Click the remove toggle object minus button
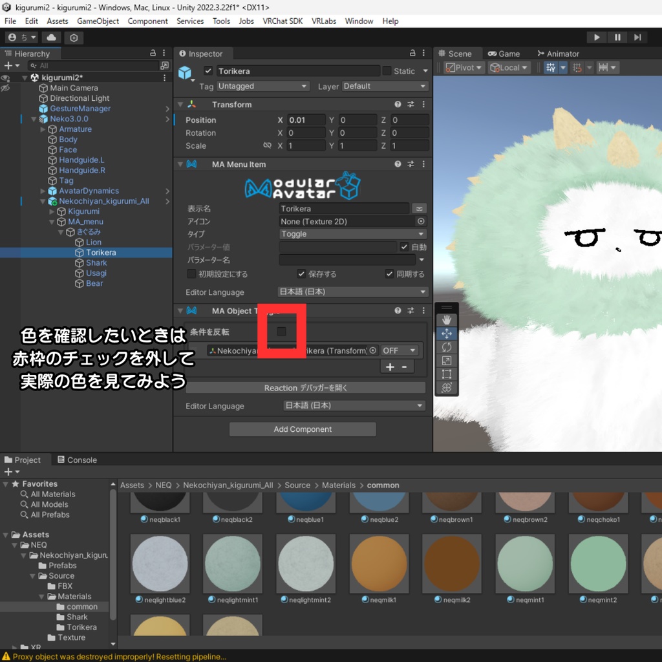The height and width of the screenshot is (662, 662). click(405, 367)
